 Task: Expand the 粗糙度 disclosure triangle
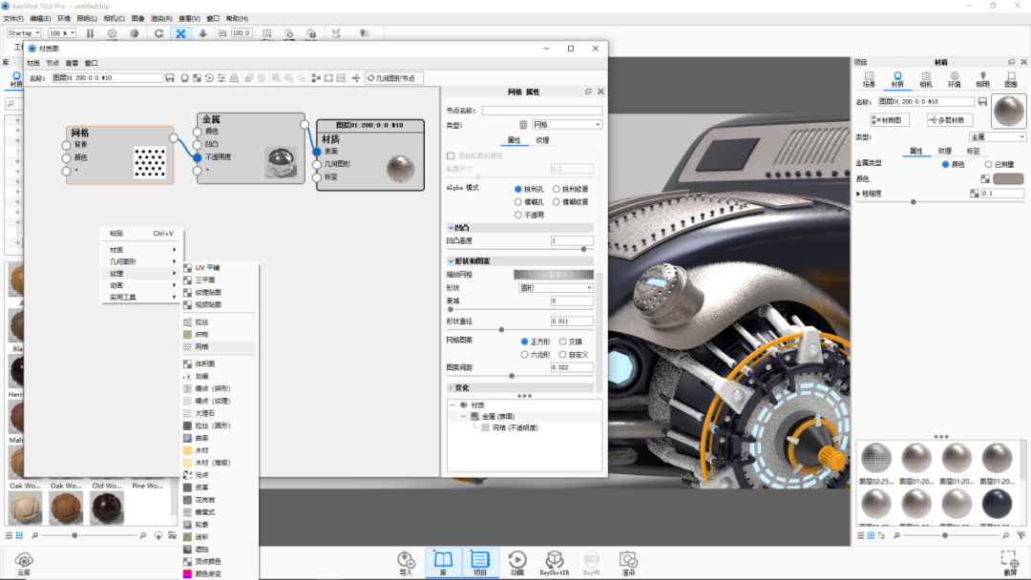[859, 194]
